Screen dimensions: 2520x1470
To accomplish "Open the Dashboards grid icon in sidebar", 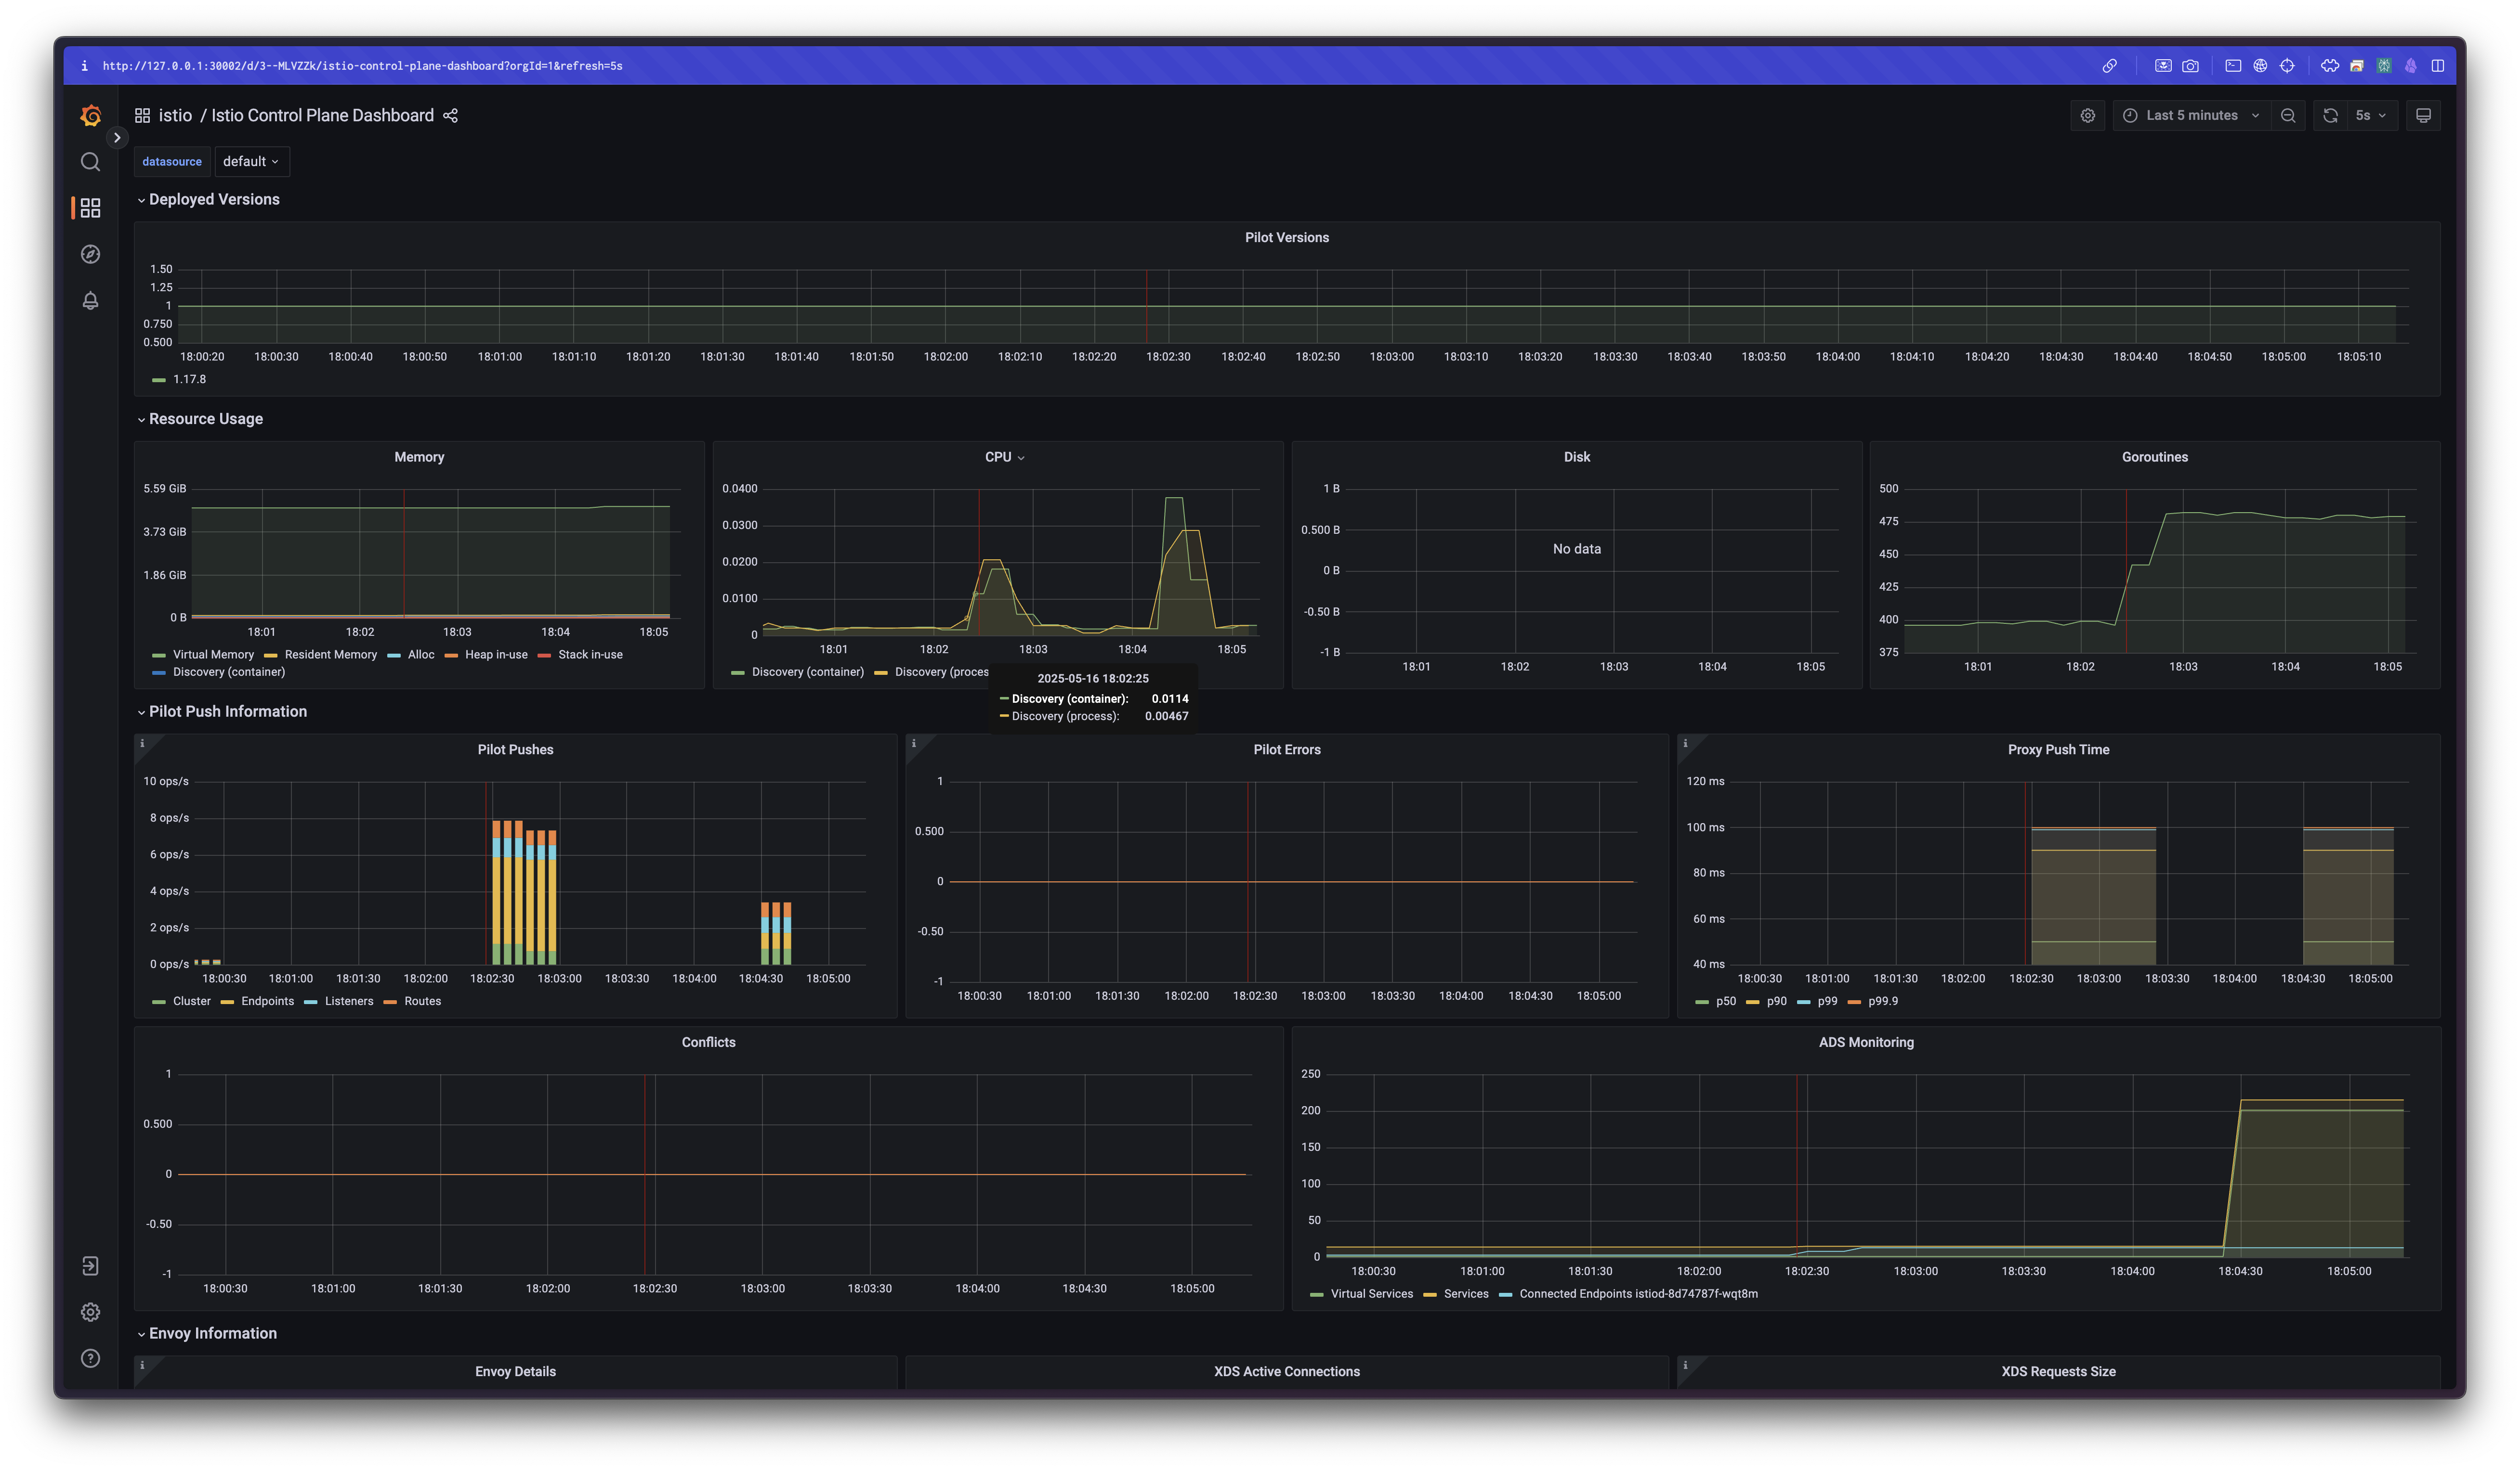I will pos(90,208).
